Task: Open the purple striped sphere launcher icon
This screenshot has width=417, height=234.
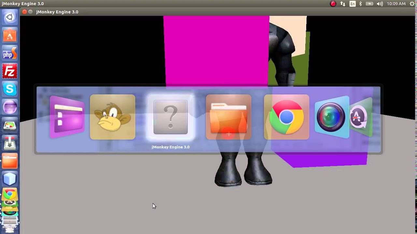Action: tap(10, 107)
